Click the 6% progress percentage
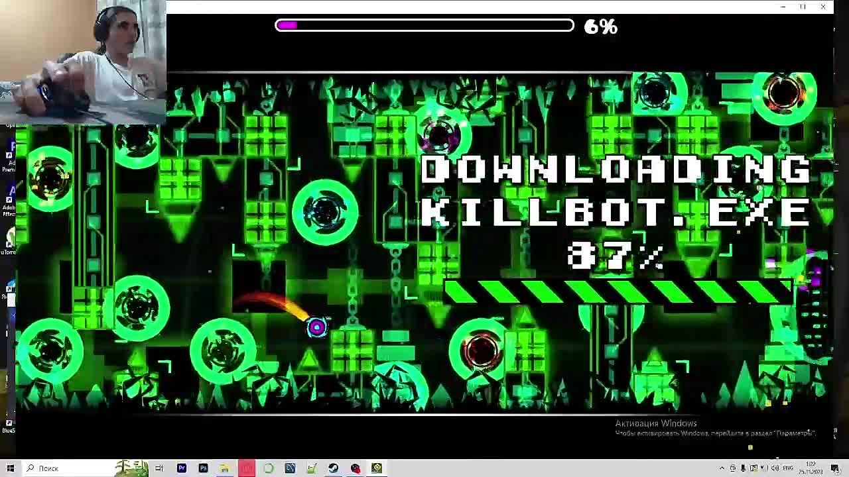The width and height of the screenshot is (849, 477). tap(601, 26)
